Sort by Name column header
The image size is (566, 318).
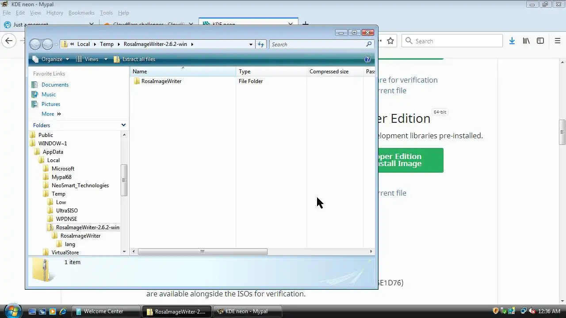coord(183,72)
